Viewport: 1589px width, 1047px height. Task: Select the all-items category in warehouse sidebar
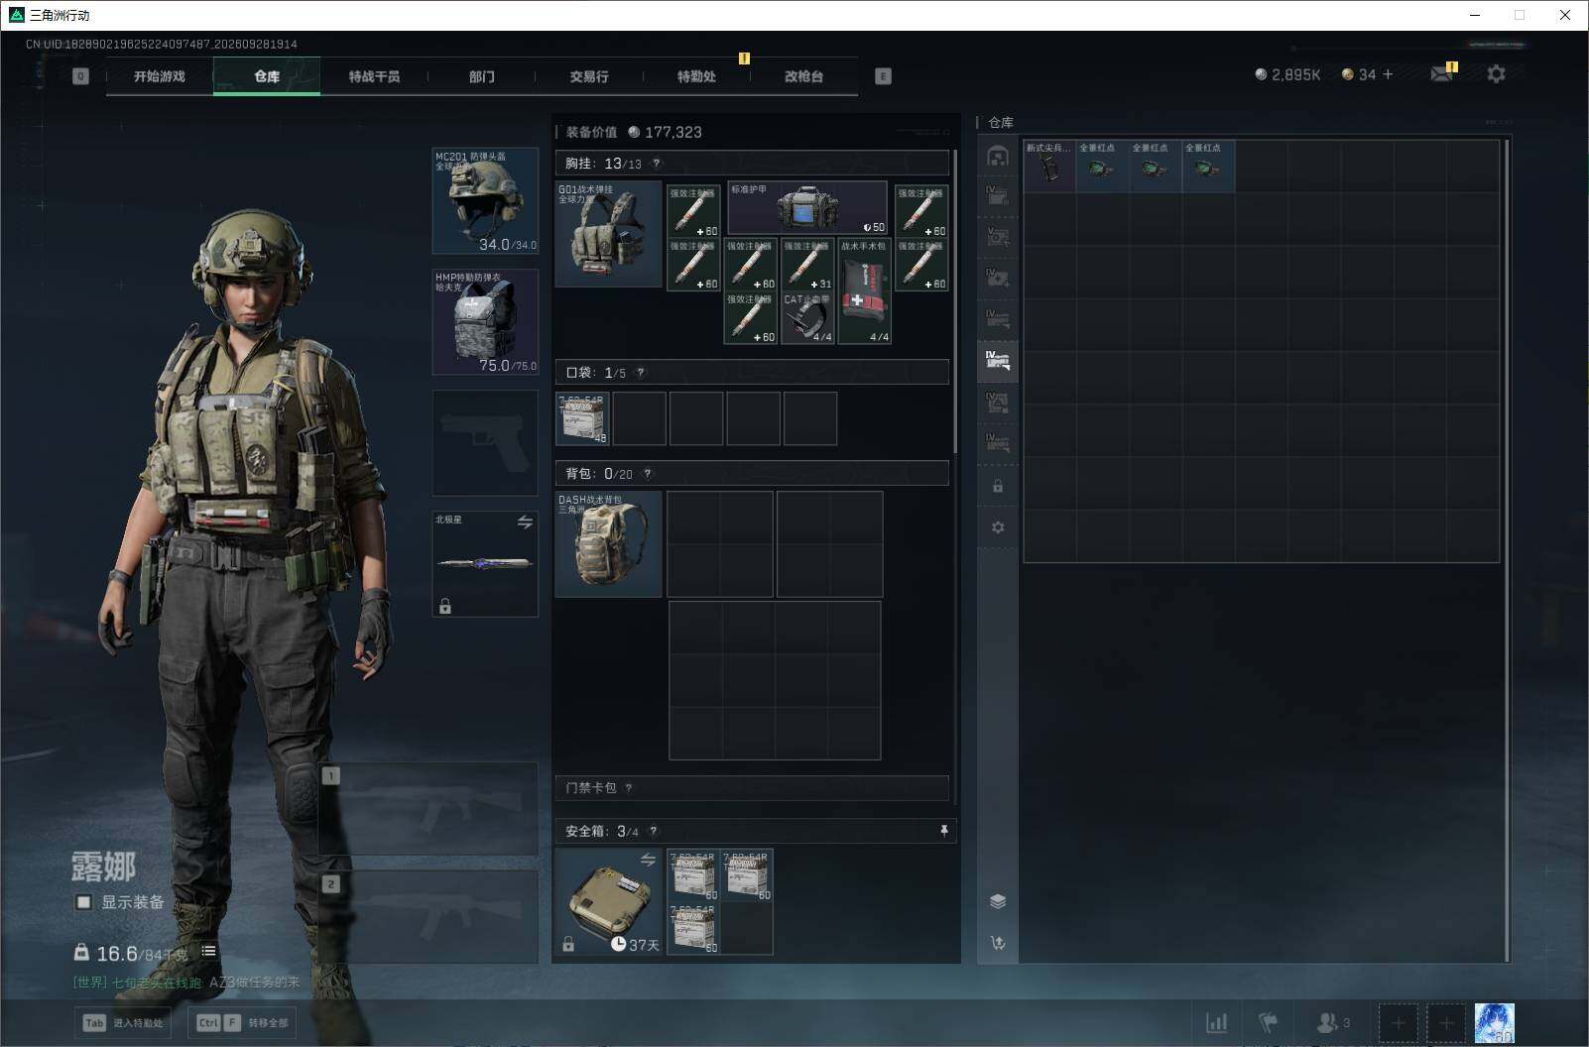[998, 155]
